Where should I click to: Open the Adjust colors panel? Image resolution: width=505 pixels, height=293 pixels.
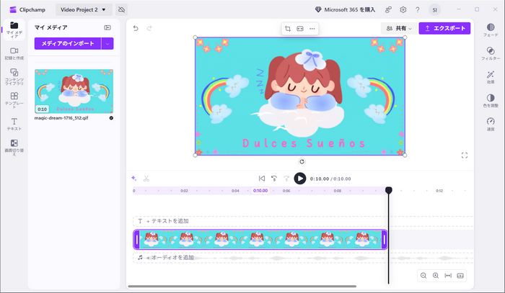(x=491, y=101)
